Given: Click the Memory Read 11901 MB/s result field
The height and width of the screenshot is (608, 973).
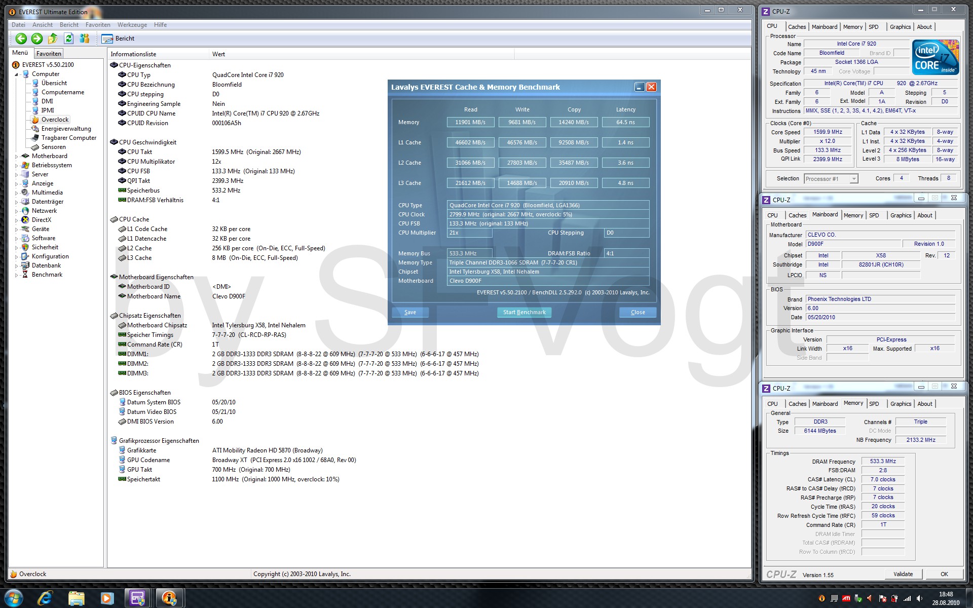Looking at the screenshot, I should [470, 122].
